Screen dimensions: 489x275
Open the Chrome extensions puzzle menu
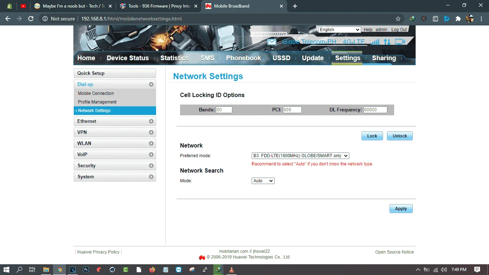(x=458, y=19)
